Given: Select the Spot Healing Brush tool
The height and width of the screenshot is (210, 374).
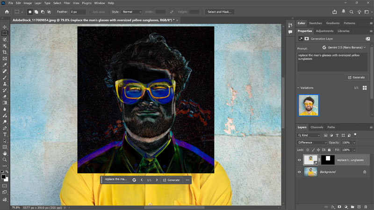Looking at the screenshot, I should tap(5, 71).
